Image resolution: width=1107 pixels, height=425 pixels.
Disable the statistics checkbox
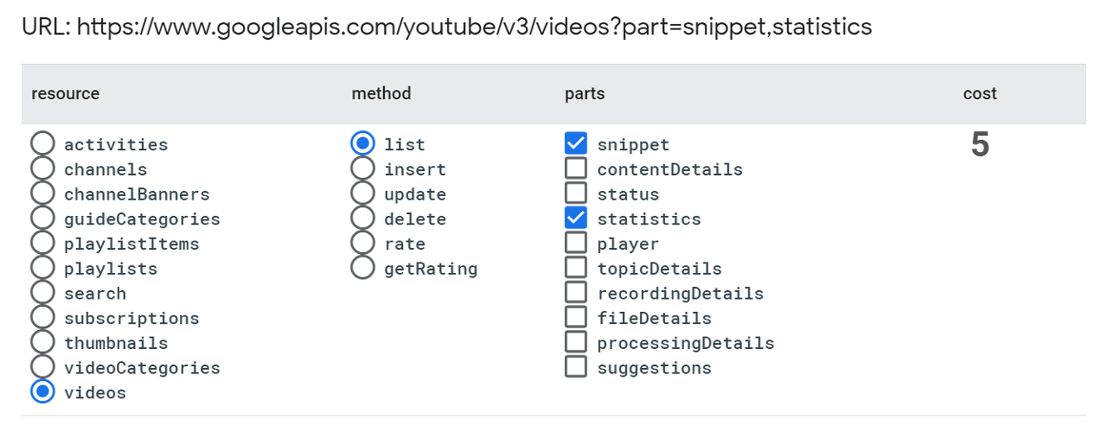click(x=576, y=219)
